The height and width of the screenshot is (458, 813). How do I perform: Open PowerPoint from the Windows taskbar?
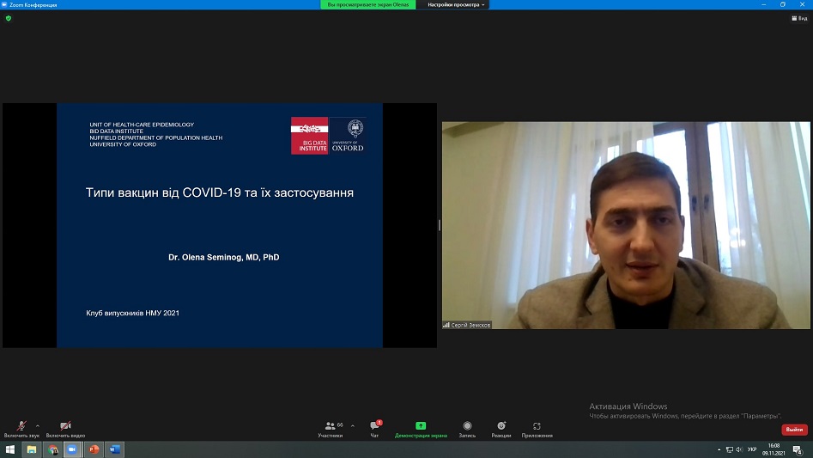(94, 449)
